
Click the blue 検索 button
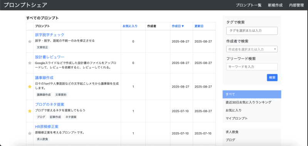(272, 77)
